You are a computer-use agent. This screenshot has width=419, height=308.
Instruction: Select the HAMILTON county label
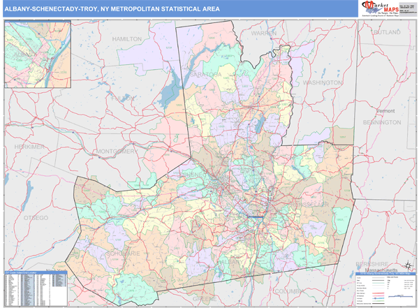point(126,40)
